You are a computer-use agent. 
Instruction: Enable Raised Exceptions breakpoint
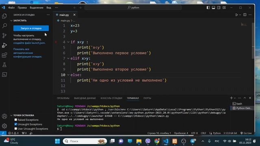[x=16, y=120]
